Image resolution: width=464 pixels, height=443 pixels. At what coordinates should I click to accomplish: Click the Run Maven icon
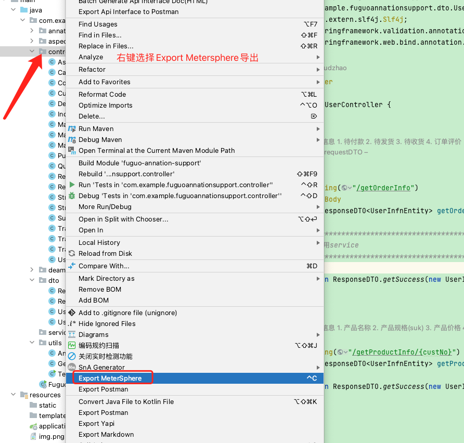pos(72,129)
